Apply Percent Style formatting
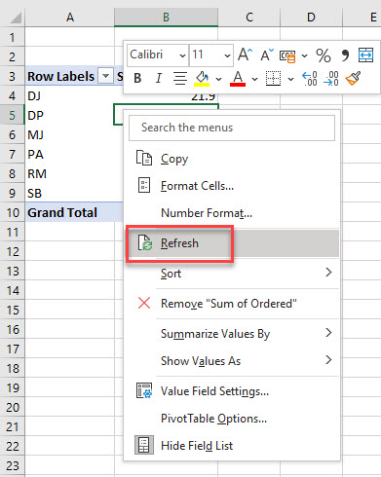The height and width of the screenshot is (477, 381). [324, 55]
